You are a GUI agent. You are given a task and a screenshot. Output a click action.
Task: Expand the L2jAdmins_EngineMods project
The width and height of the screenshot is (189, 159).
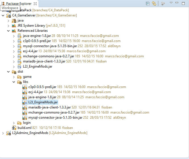(3, 133)
